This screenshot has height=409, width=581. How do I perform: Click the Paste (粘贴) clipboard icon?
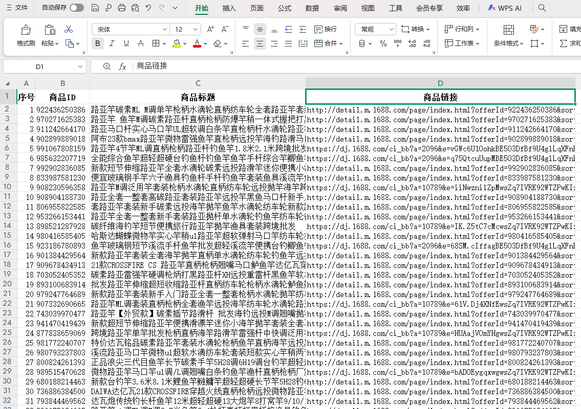(x=50, y=30)
